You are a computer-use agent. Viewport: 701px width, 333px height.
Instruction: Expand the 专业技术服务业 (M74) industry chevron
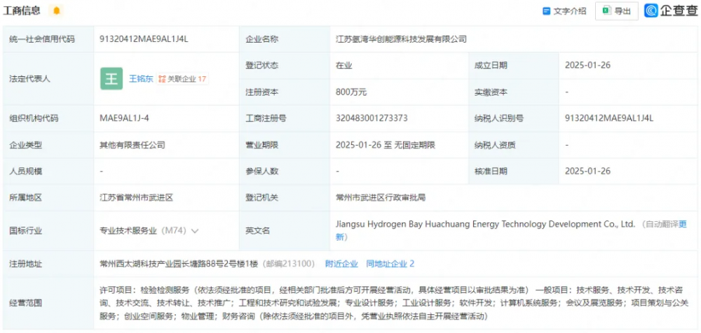pyautogui.click(x=194, y=231)
